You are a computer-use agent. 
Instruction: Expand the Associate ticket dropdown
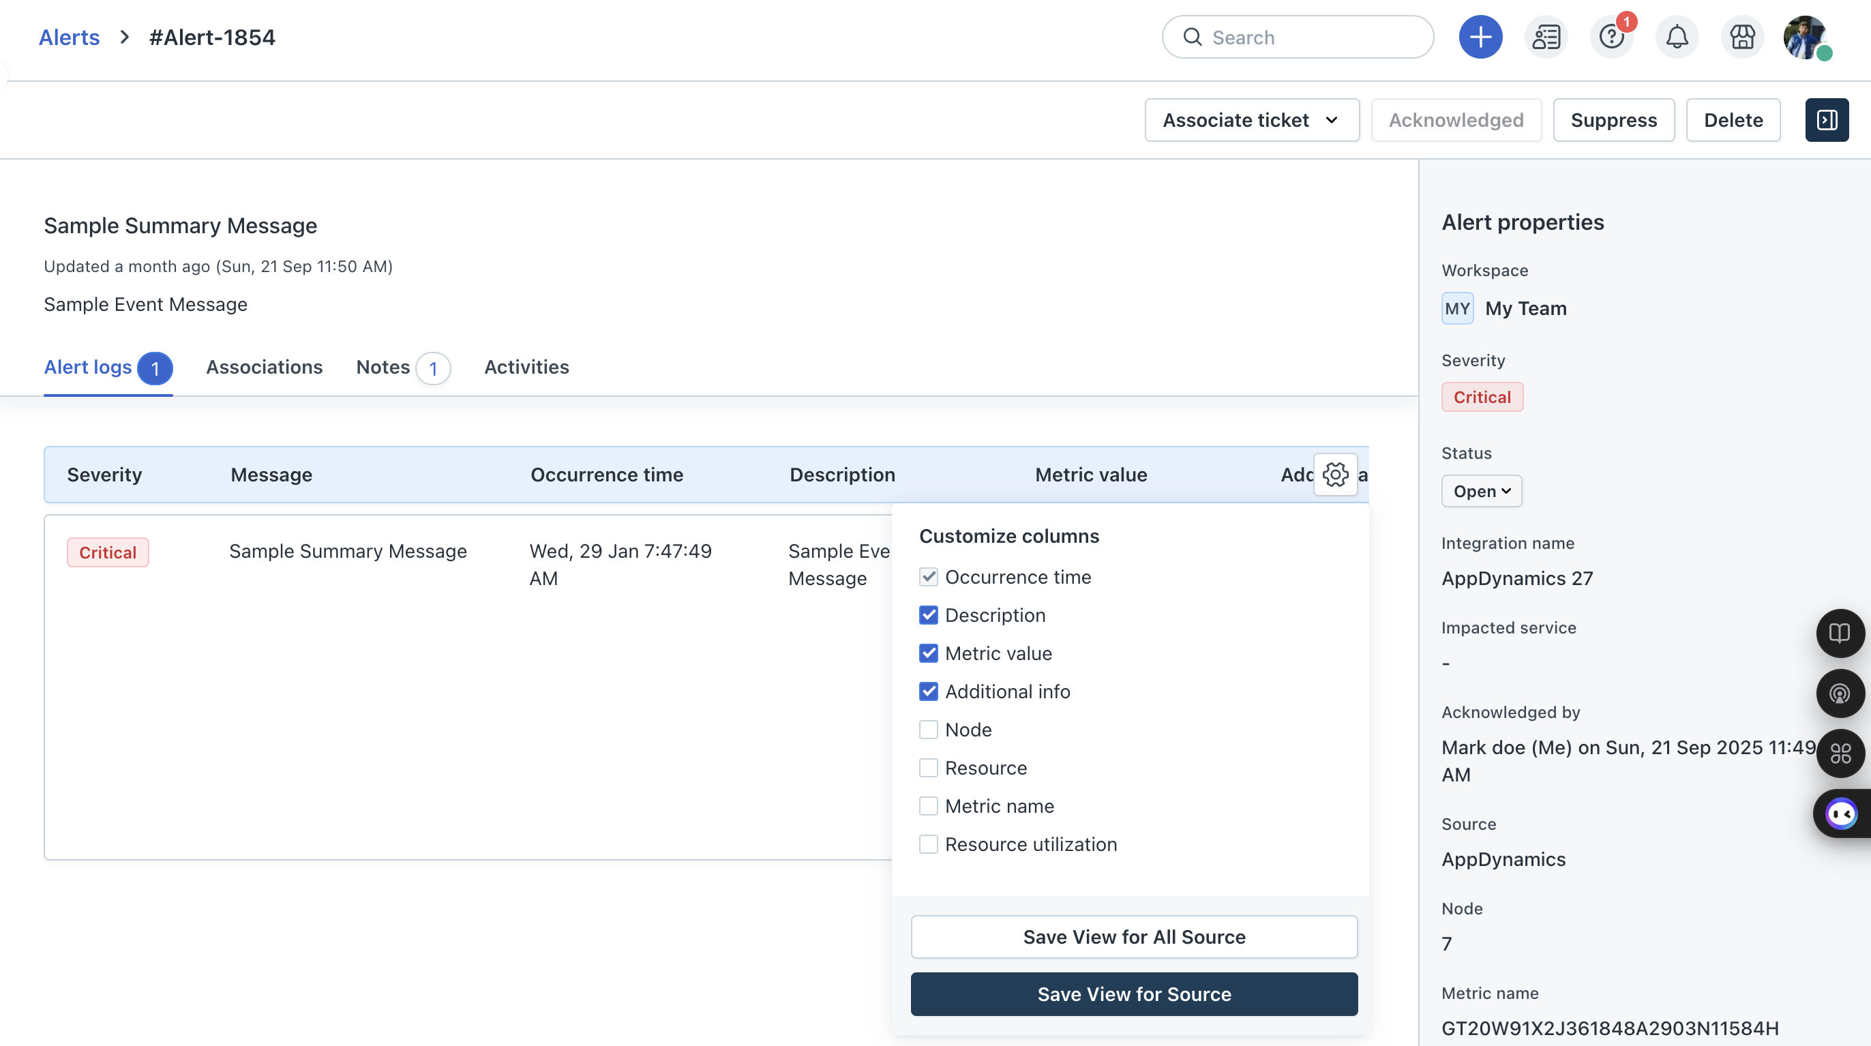(1251, 120)
